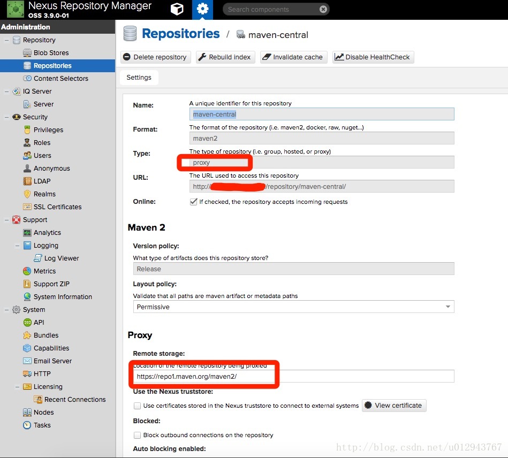The height and width of the screenshot is (458, 508).
Task: Click the Support ZIP icon
Action: (x=27, y=284)
